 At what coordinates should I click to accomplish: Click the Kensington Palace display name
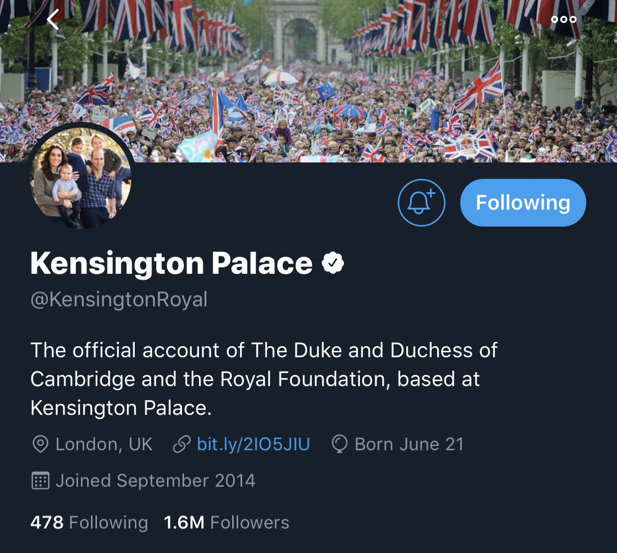point(171,264)
